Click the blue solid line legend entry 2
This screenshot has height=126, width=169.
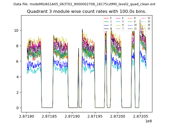click(106, 25)
